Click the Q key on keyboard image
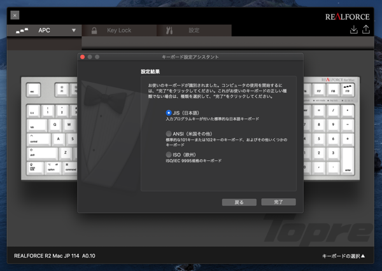The image size is (382, 271). click(x=55, y=125)
